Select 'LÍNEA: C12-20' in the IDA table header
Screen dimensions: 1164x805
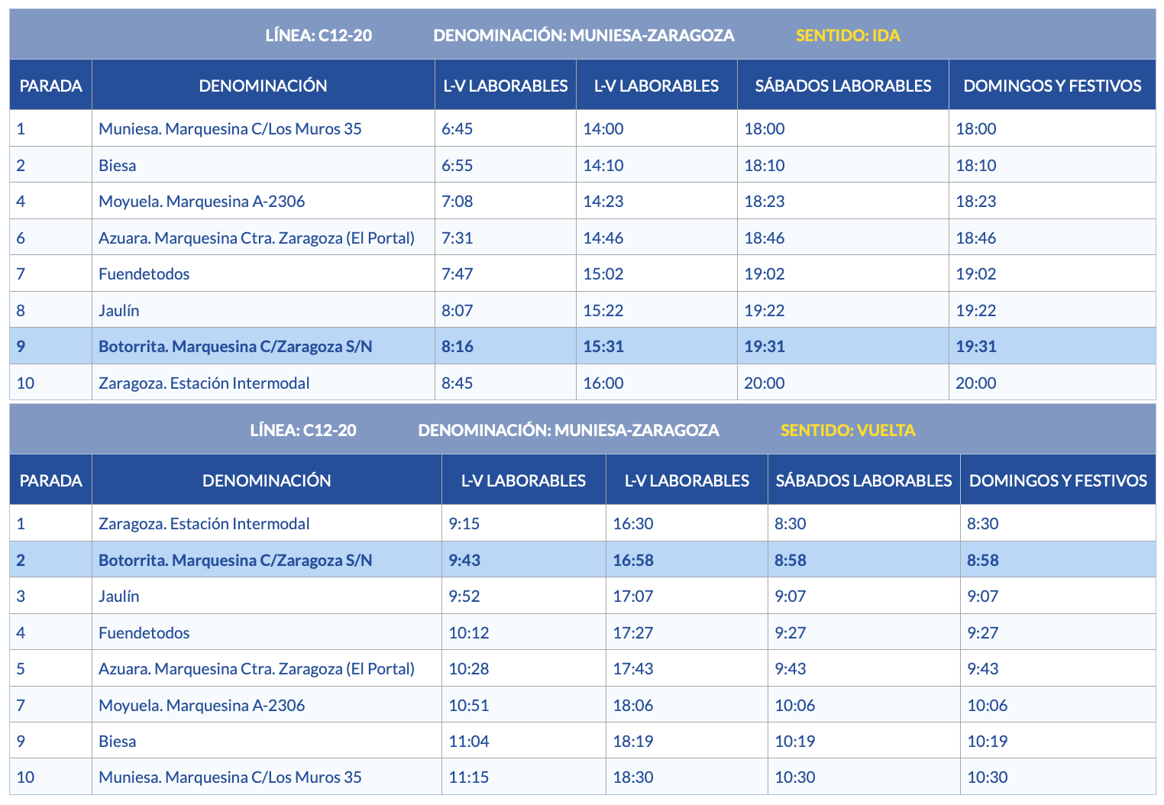pos(318,35)
